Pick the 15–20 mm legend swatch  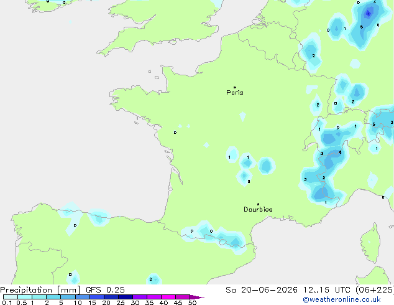tap(97, 297)
